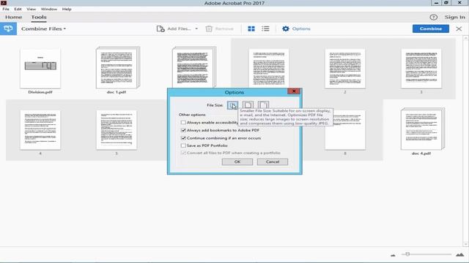
Task: Click the Remove text in toolbar
Action: click(x=224, y=28)
